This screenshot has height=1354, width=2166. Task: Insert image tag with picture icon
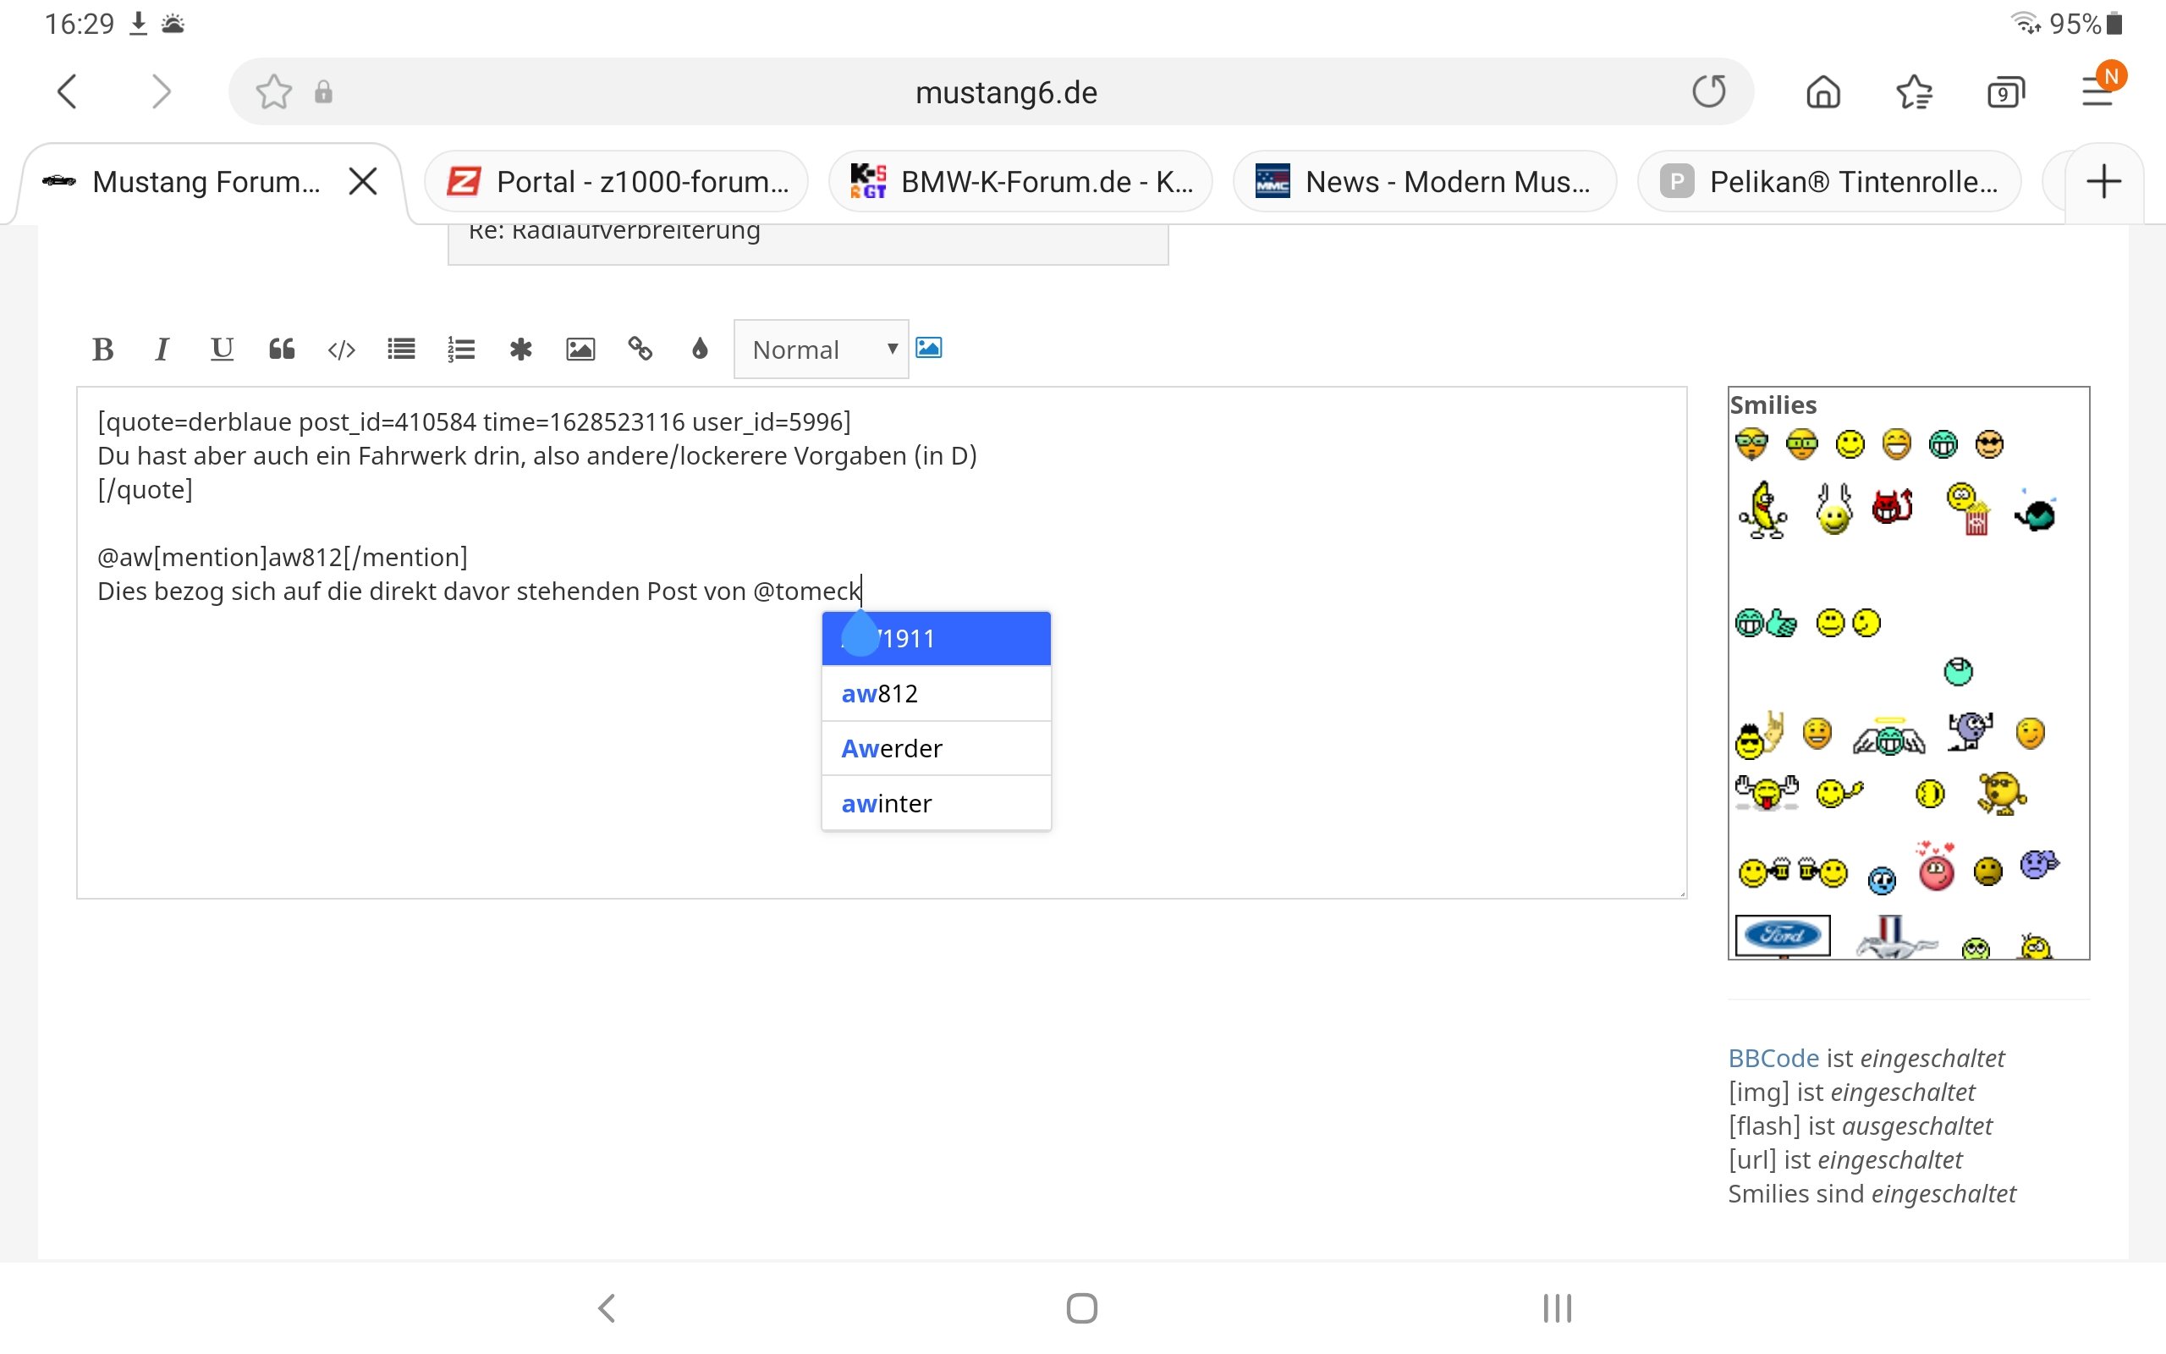coord(580,350)
